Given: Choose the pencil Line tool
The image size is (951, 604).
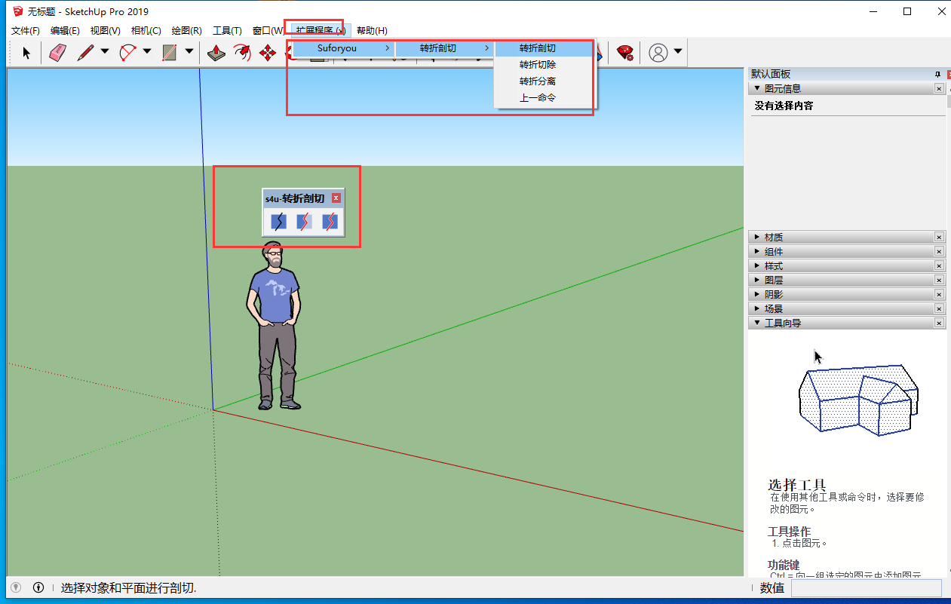Looking at the screenshot, I should click(x=85, y=53).
